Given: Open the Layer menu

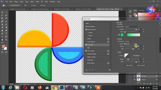Looking at the screenshot, I should click(x=21, y=2).
